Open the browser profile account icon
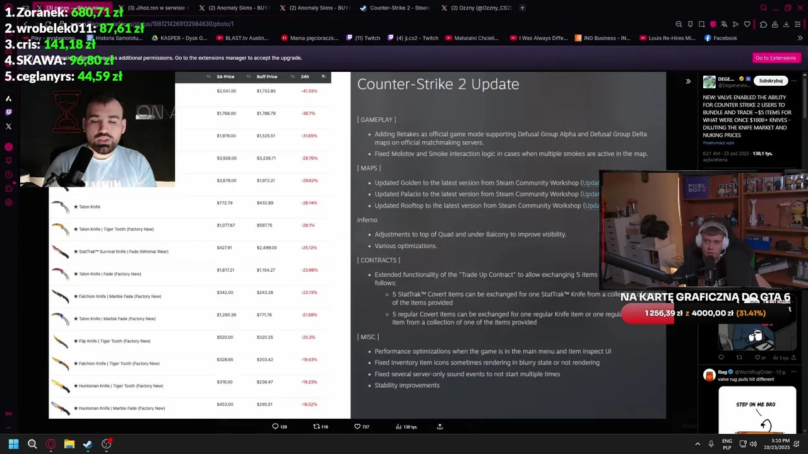808x454 pixels. coord(775,24)
